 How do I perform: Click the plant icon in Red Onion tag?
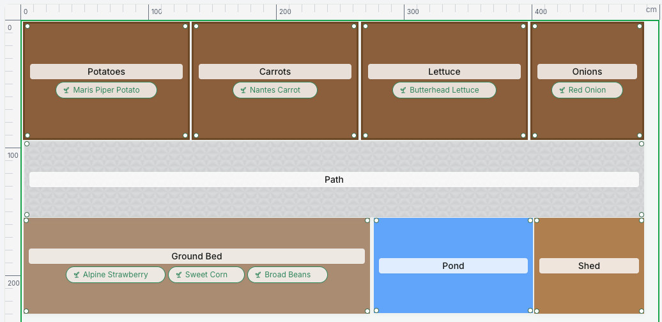[562, 90]
